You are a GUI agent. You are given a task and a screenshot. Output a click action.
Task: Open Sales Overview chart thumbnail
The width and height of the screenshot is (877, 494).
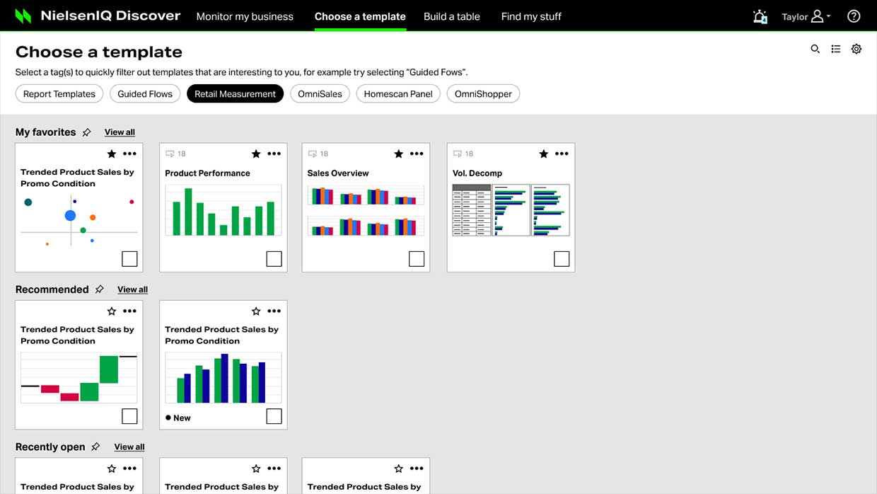point(366,210)
